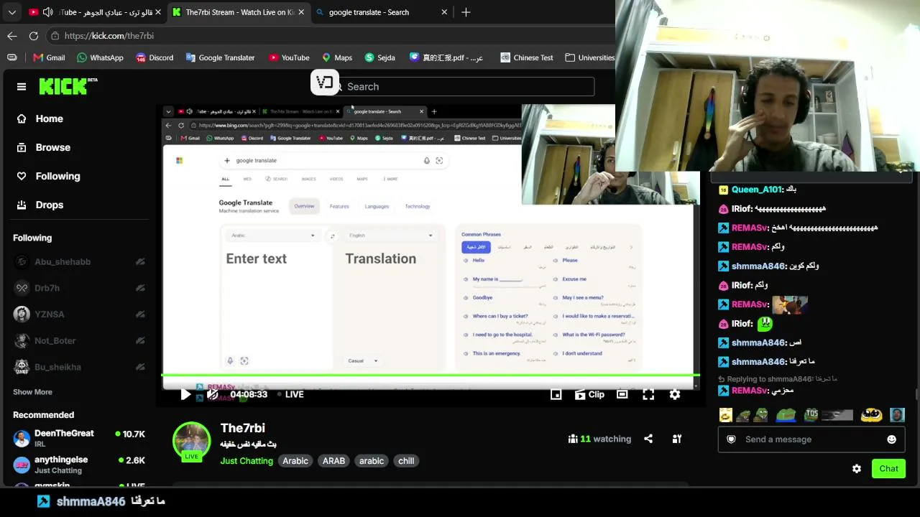920x517 pixels.
Task: Open the WhatsApp bookmark
Action: pyautogui.click(x=100, y=57)
